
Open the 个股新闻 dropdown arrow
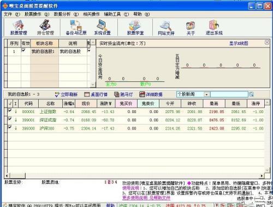click(x=206, y=94)
